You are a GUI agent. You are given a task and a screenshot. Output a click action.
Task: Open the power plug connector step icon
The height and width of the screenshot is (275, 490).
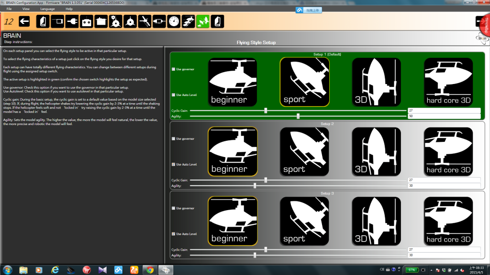pyautogui.click(x=72, y=21)
